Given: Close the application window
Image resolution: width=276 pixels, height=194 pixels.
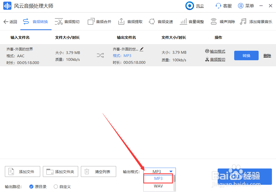Looking at the screenshot, I should tap(271, 6).
